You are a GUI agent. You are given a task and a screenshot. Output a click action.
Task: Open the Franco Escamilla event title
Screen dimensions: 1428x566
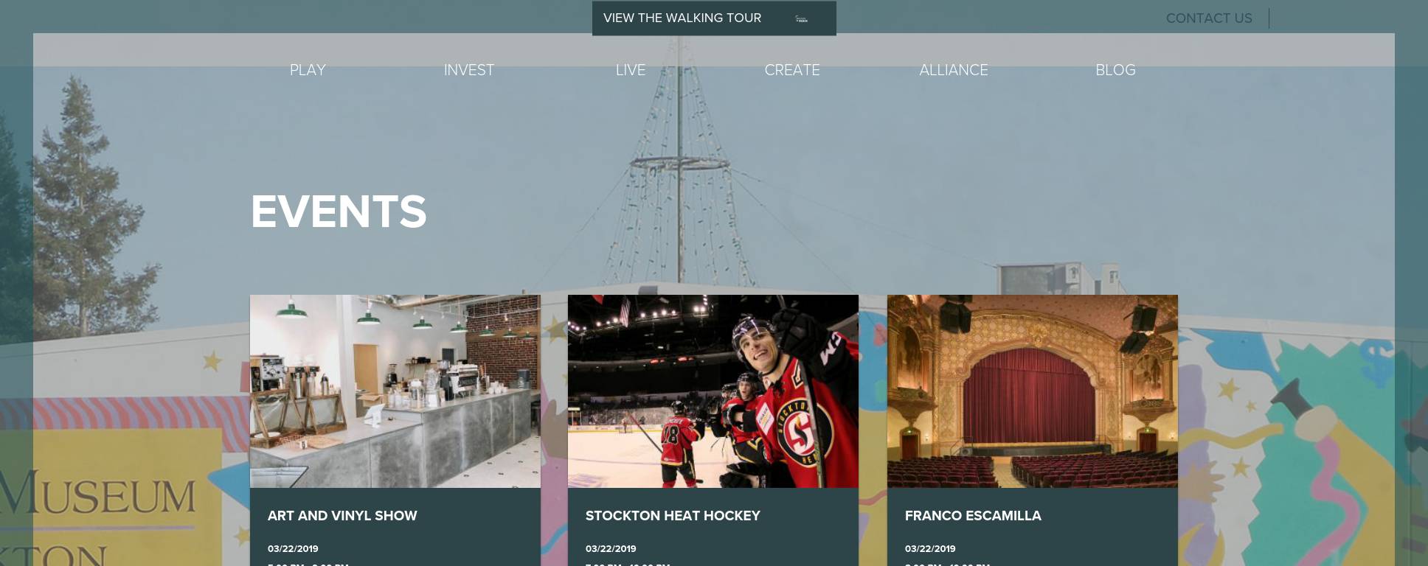coord(973,516)
